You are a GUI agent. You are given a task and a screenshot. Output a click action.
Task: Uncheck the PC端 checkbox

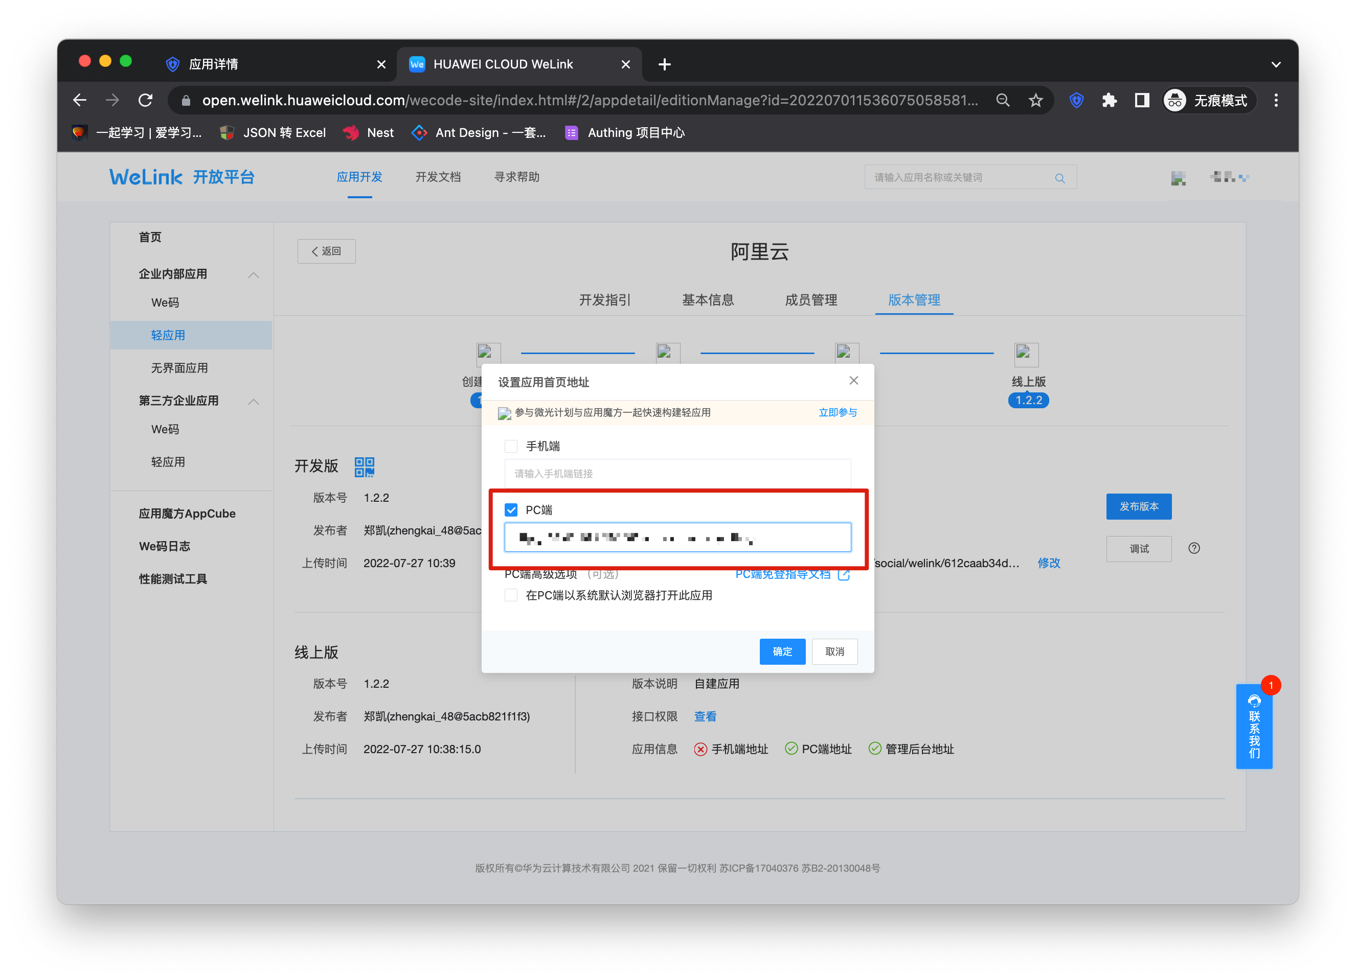coord(511,510)
